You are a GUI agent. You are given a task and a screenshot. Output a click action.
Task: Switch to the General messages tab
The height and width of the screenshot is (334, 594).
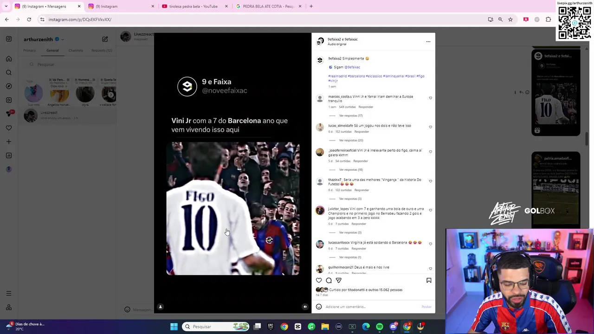tap(52, 51)
